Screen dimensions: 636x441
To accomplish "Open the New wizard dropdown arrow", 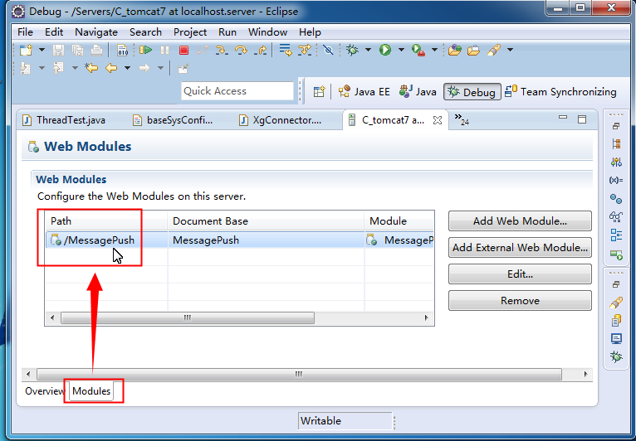I will tap(42, 51).
